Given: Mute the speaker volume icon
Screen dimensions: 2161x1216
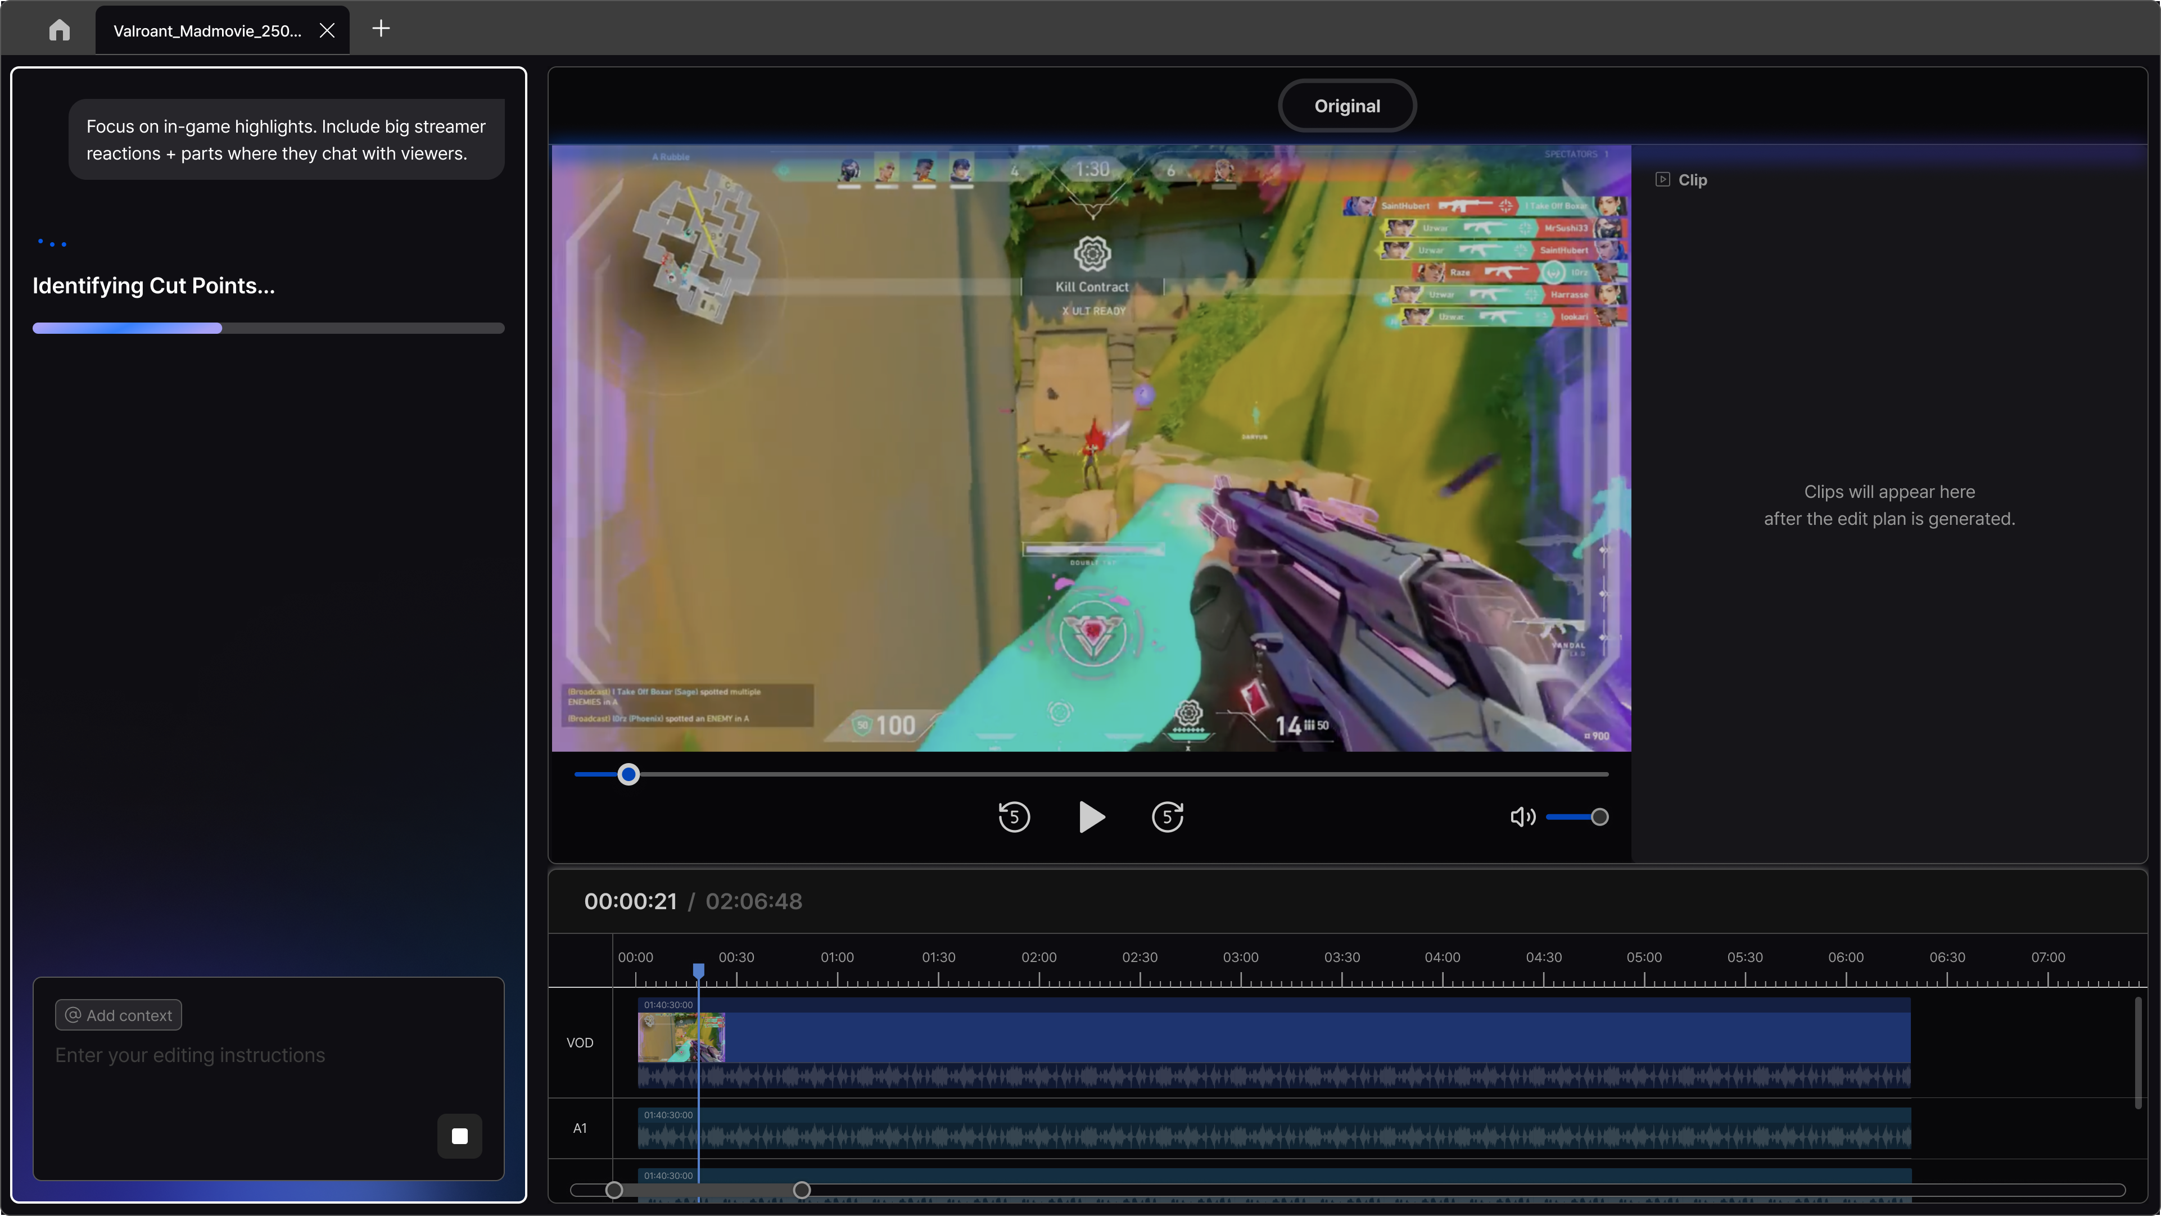Looking at the screenshot, I should click(1522, 817).
